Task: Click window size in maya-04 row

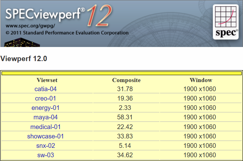Action: point(200,117)
